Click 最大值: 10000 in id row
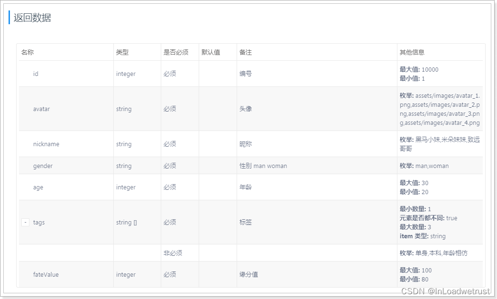The width and height of the screenshot is (497, 299). point(419,69)
